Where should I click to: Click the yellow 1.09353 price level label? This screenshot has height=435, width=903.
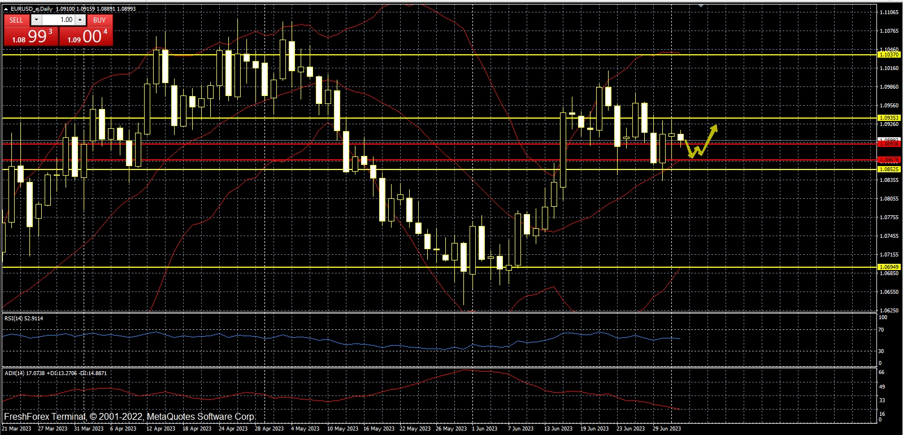pos(888,118)
